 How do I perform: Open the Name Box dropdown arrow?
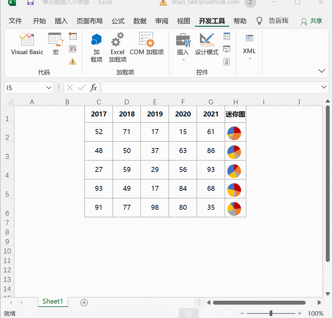(49, 88)
